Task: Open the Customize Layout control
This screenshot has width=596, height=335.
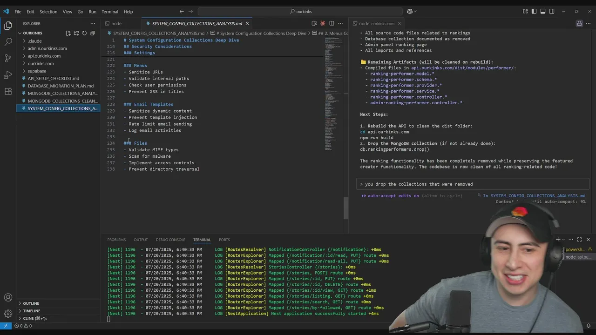Action: [x=525, y=11]
